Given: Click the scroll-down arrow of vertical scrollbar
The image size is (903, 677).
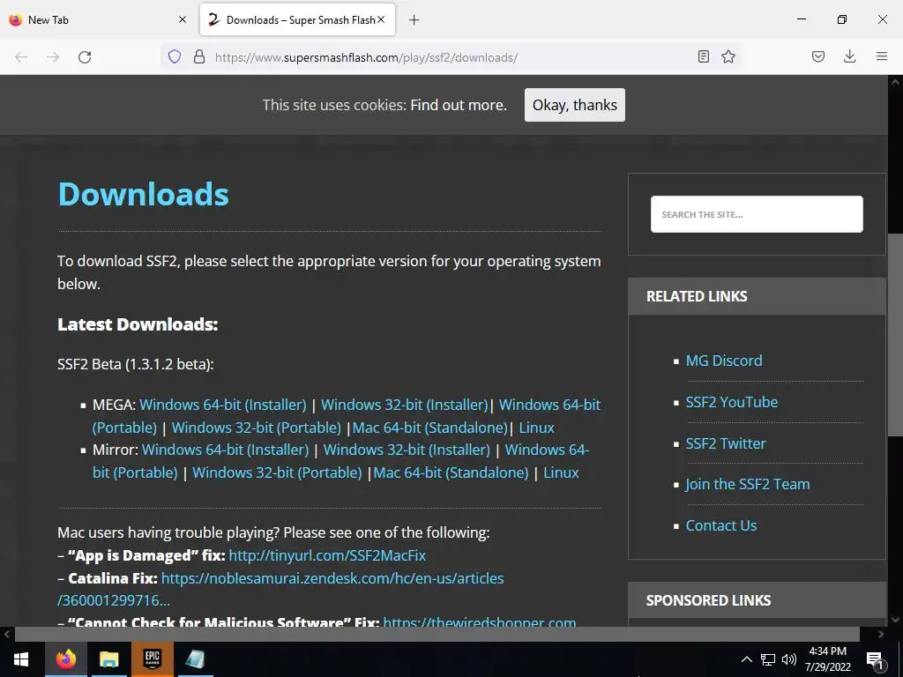Looking at the screenshot, I should [895, 620].
